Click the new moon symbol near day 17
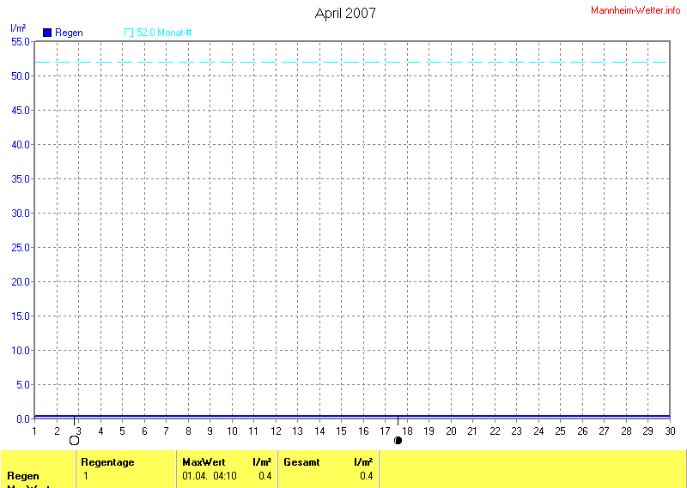This screenshot has width=687, height=488. click(x=398, y=440)
